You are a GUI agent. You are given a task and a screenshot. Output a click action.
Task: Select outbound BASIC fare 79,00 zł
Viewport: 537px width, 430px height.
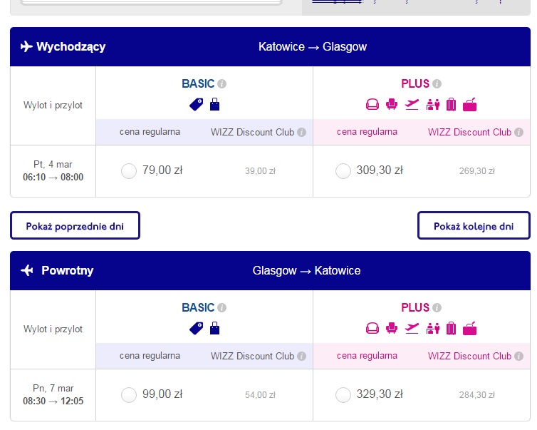pos(129,170)
